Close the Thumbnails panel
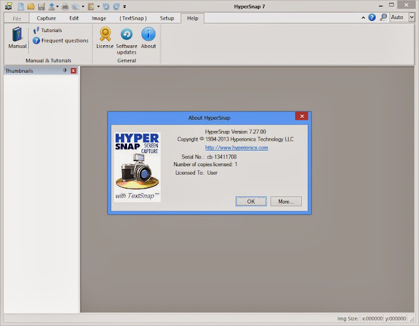Image resolution: width=419 pixels, height=326 pixels. pos(73,71)
